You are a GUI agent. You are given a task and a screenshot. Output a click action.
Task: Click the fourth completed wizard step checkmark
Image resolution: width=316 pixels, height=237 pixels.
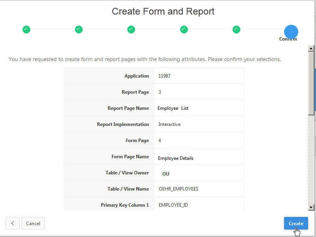pos(184,29)
